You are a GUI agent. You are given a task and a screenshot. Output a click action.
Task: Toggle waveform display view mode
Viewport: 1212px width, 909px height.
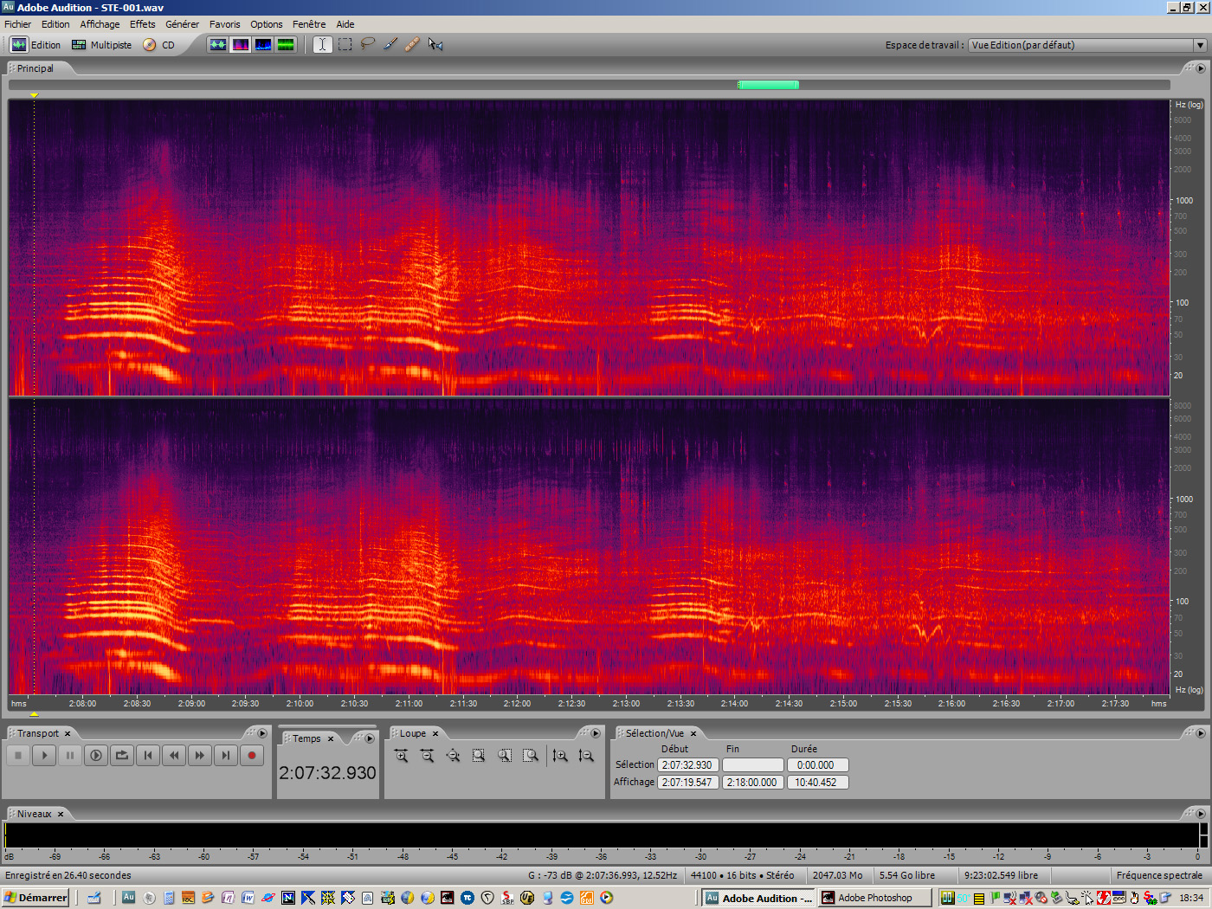[218, 44]
